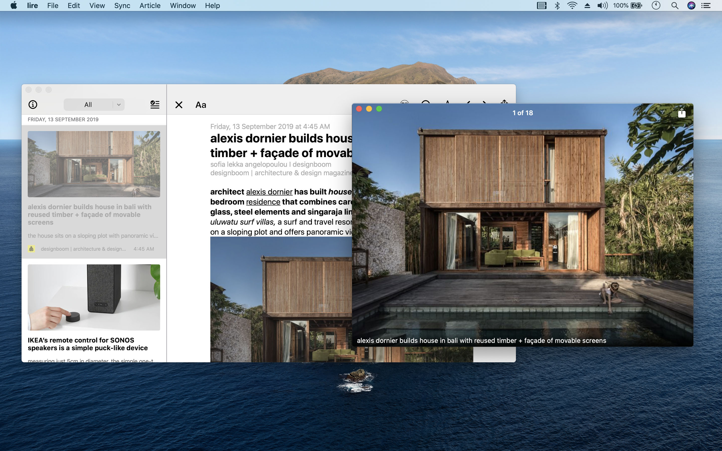The image size is (722, 451).
Task: Click the article date 'Friday, 13 September 2019 at 4:45 AM'
Action: (270, 127)
